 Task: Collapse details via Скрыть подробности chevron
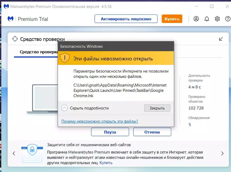[x=65, y=108]
